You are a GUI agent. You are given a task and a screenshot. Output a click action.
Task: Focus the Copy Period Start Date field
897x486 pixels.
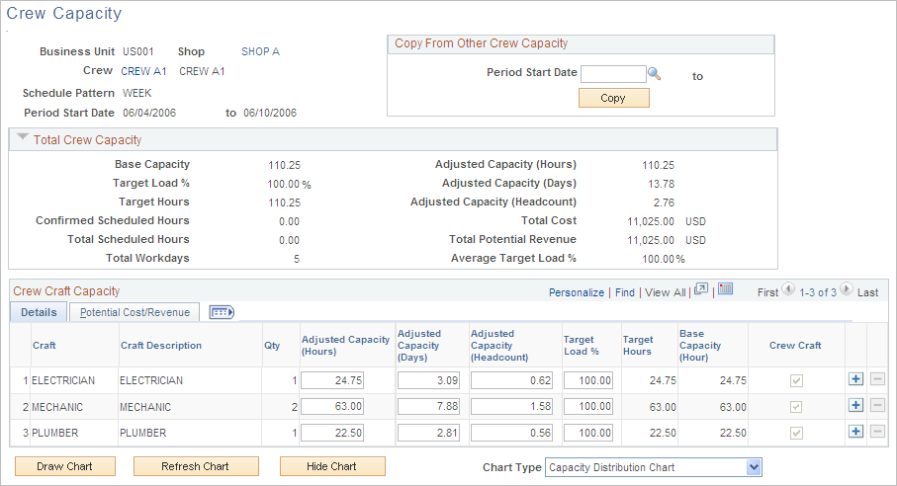pos(613,74)
